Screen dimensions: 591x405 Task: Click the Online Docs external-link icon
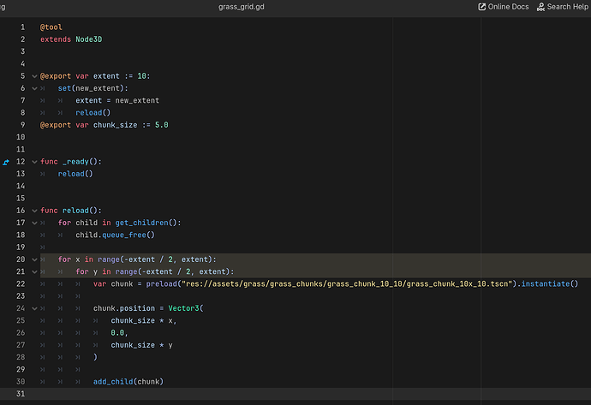(x=481, y=7)
